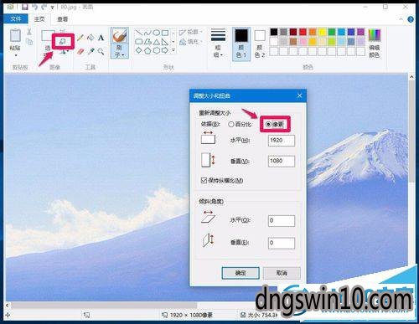Open the 文件 menu tab
Image resolution: width=419 pixels, height=324 pixels.
(x=16, y=18)
